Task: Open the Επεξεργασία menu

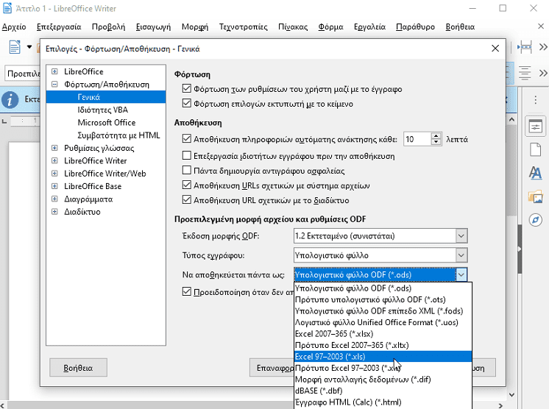Action: tap(59, 26)
